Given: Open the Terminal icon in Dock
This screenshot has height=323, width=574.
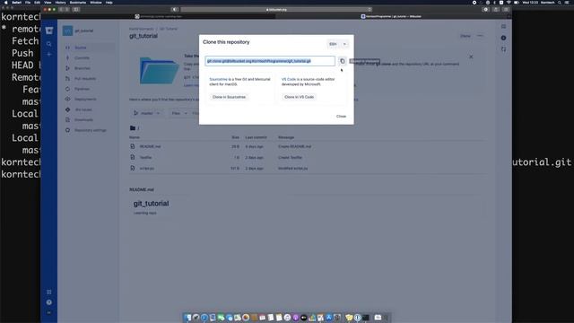Looking at the screenshot, I should click(366, 318).
